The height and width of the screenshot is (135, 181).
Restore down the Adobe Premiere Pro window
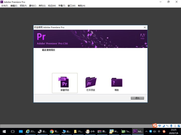[168, 2]
